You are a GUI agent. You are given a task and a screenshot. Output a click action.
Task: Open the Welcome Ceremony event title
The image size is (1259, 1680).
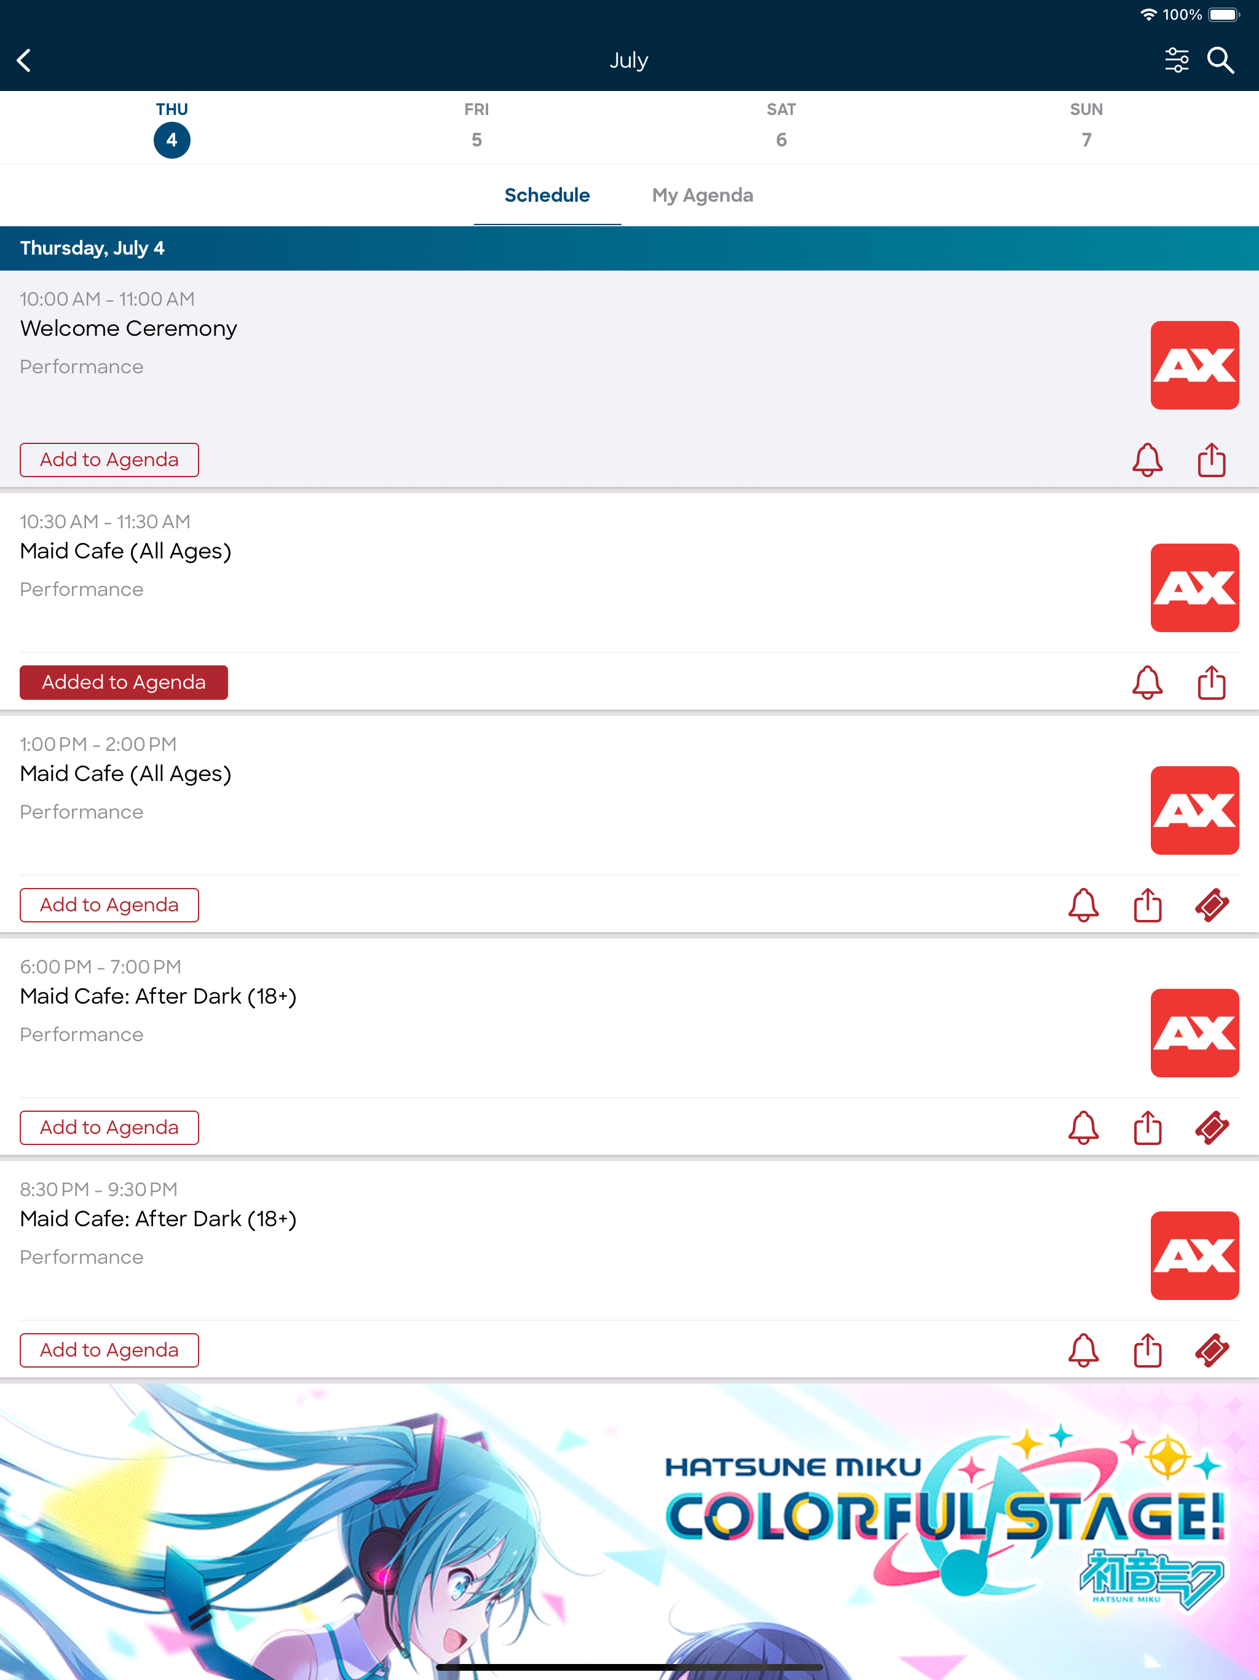click(x=128, y=328)
